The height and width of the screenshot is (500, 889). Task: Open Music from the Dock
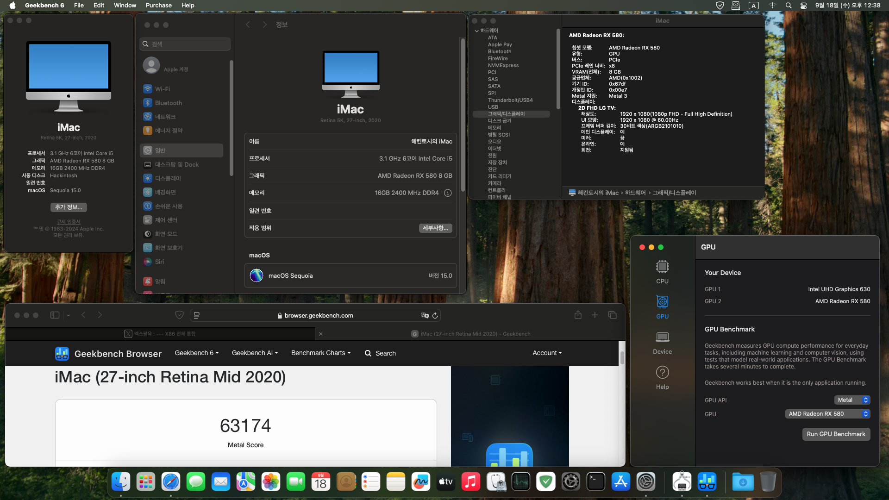click(471, 482)
